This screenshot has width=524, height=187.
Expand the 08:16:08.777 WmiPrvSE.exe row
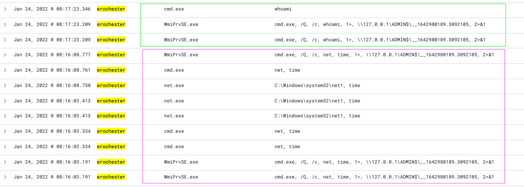point(5,55)
